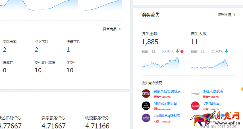Expand the chevron next to 异常商品
This screenshot has width=243, height=129.
pos(120,29)
